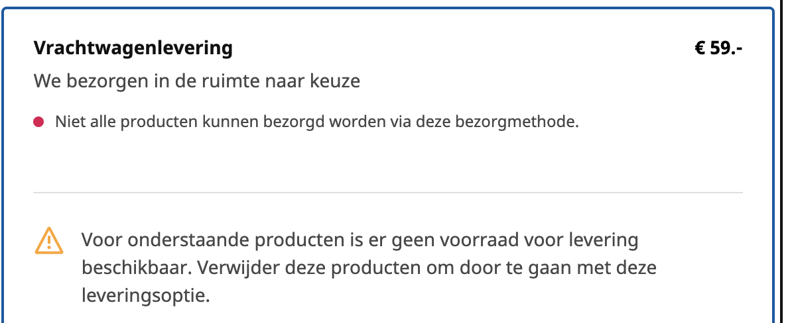Click the word 'leveringsoptie.' ending the warning
The width and height of the screenshot is (792, 323).
[145, 296]
